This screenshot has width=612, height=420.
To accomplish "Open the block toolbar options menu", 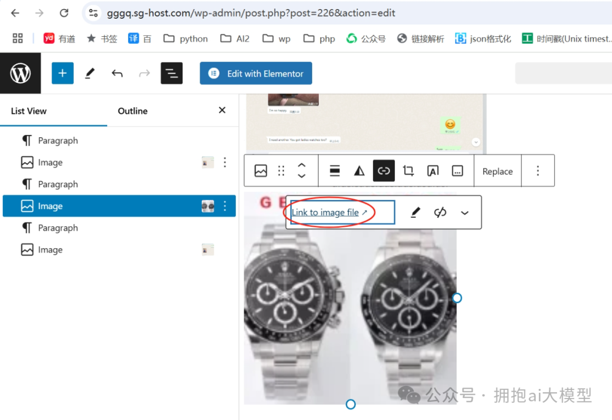I will (x=538, y=170).
